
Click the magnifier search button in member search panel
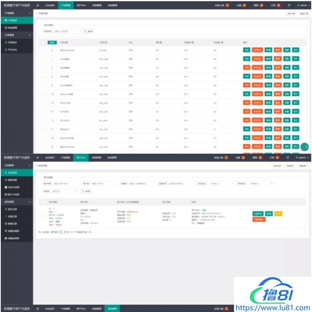(86, 191)
